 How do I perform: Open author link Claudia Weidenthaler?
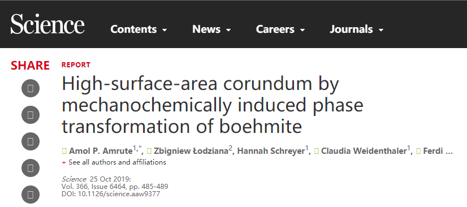click(364, 152)
